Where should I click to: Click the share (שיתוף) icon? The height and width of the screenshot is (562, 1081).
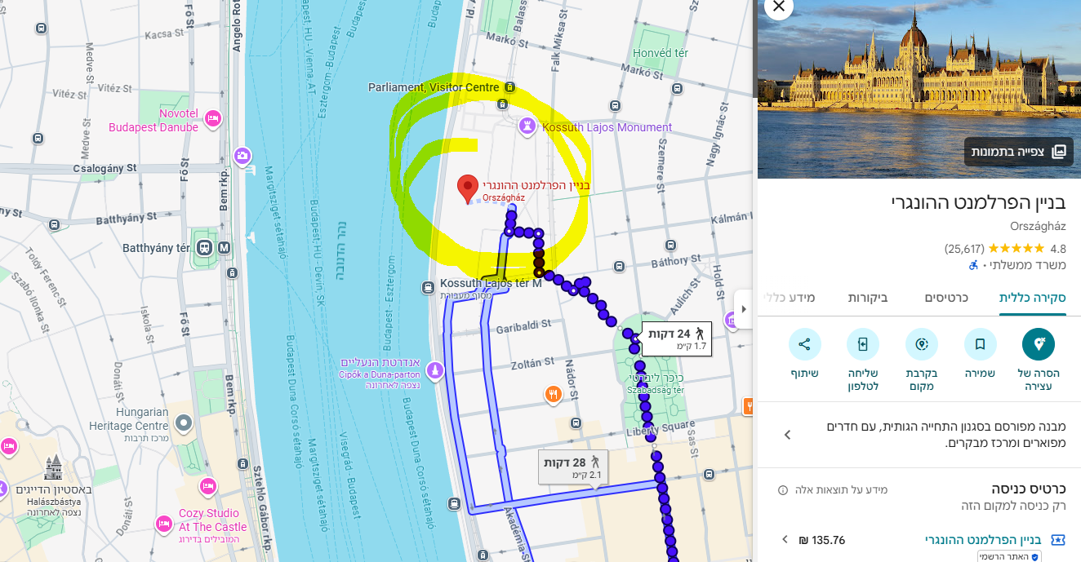point(805,344)
